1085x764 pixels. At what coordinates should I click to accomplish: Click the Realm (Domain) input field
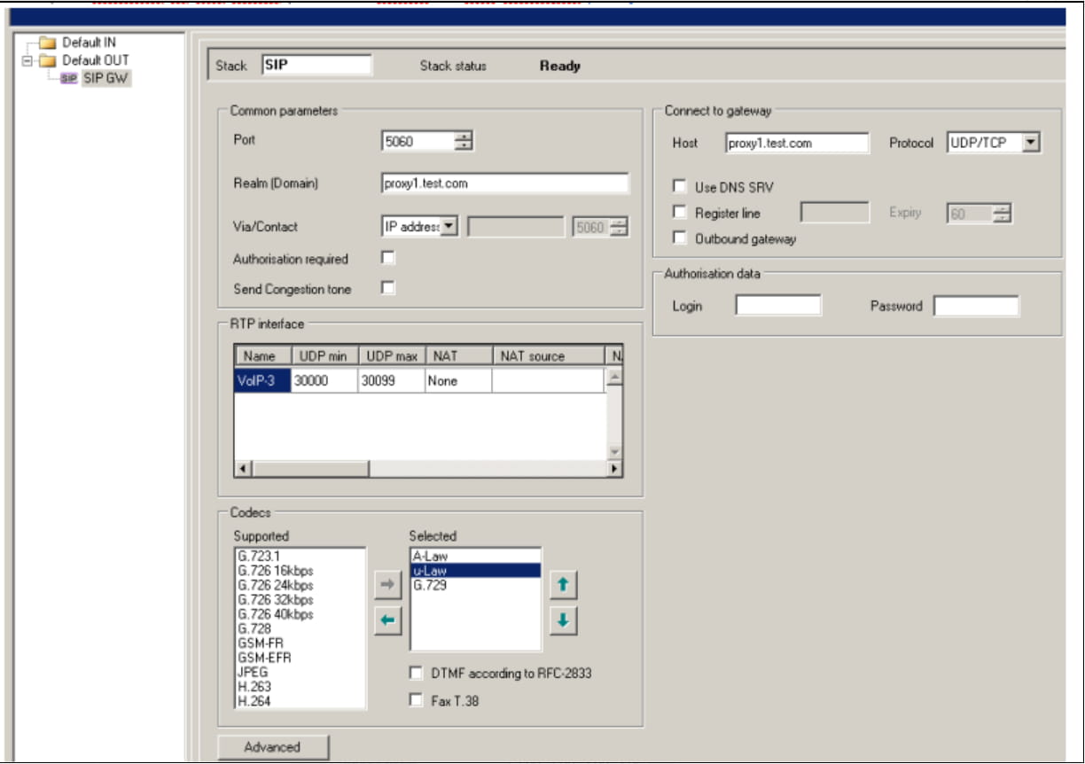(505, 183)
